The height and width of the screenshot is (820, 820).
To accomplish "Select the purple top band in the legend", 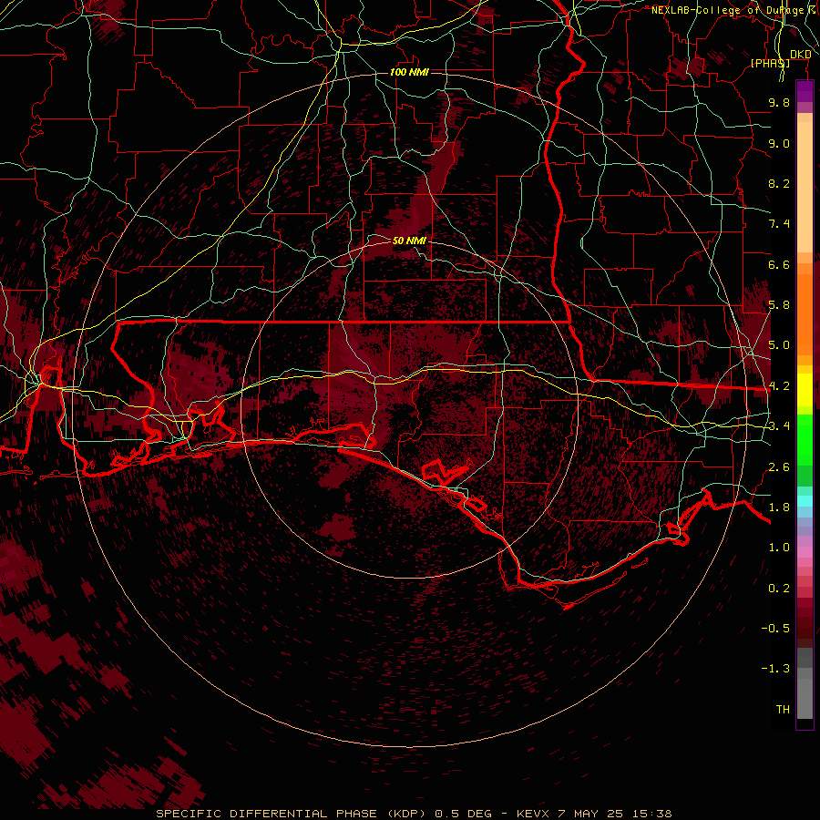I will (x=805, y=91).
